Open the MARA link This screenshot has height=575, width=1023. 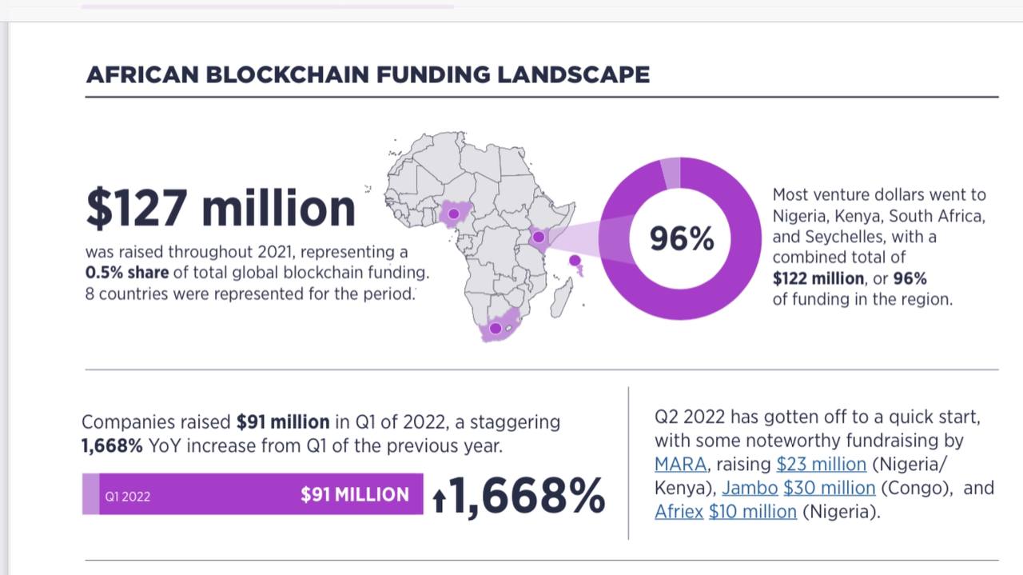pyautogui.click(x=680, y=465)
